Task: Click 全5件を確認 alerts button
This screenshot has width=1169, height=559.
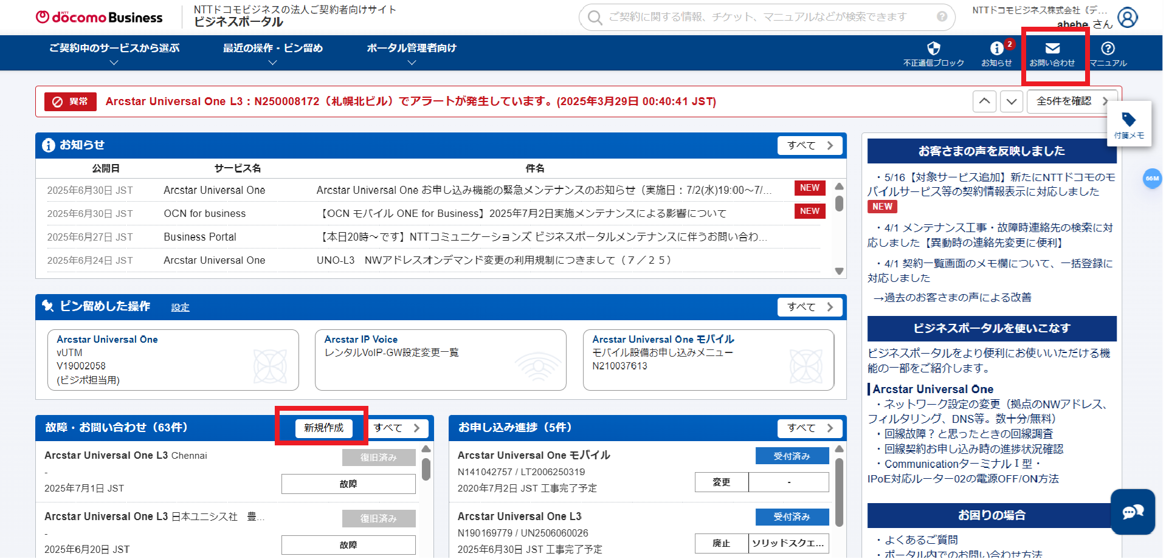Action: pos(1072,101)
